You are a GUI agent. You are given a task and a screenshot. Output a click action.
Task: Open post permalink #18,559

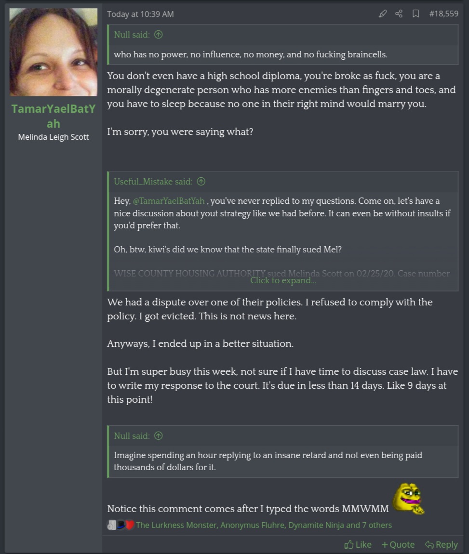tap(443, 14)
